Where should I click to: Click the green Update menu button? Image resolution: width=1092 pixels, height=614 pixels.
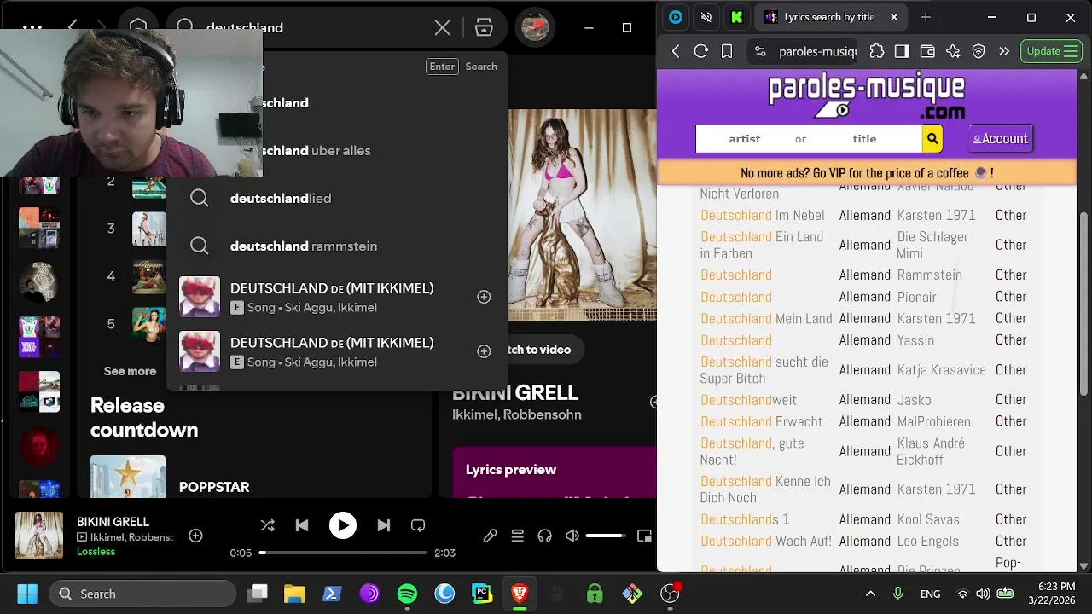(1051, 51)
